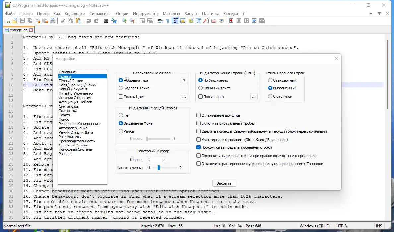Toggle Show All Characters pilcrow icon

[x=167, y=21]
